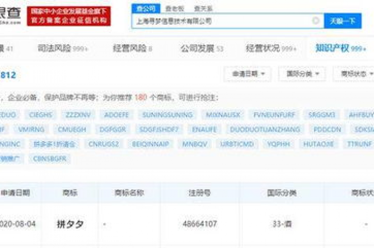The width and height of the screenshot is (374, 248).
Task: Click the 拼夕夕 trademark image cell
Action: coord(70,224)
